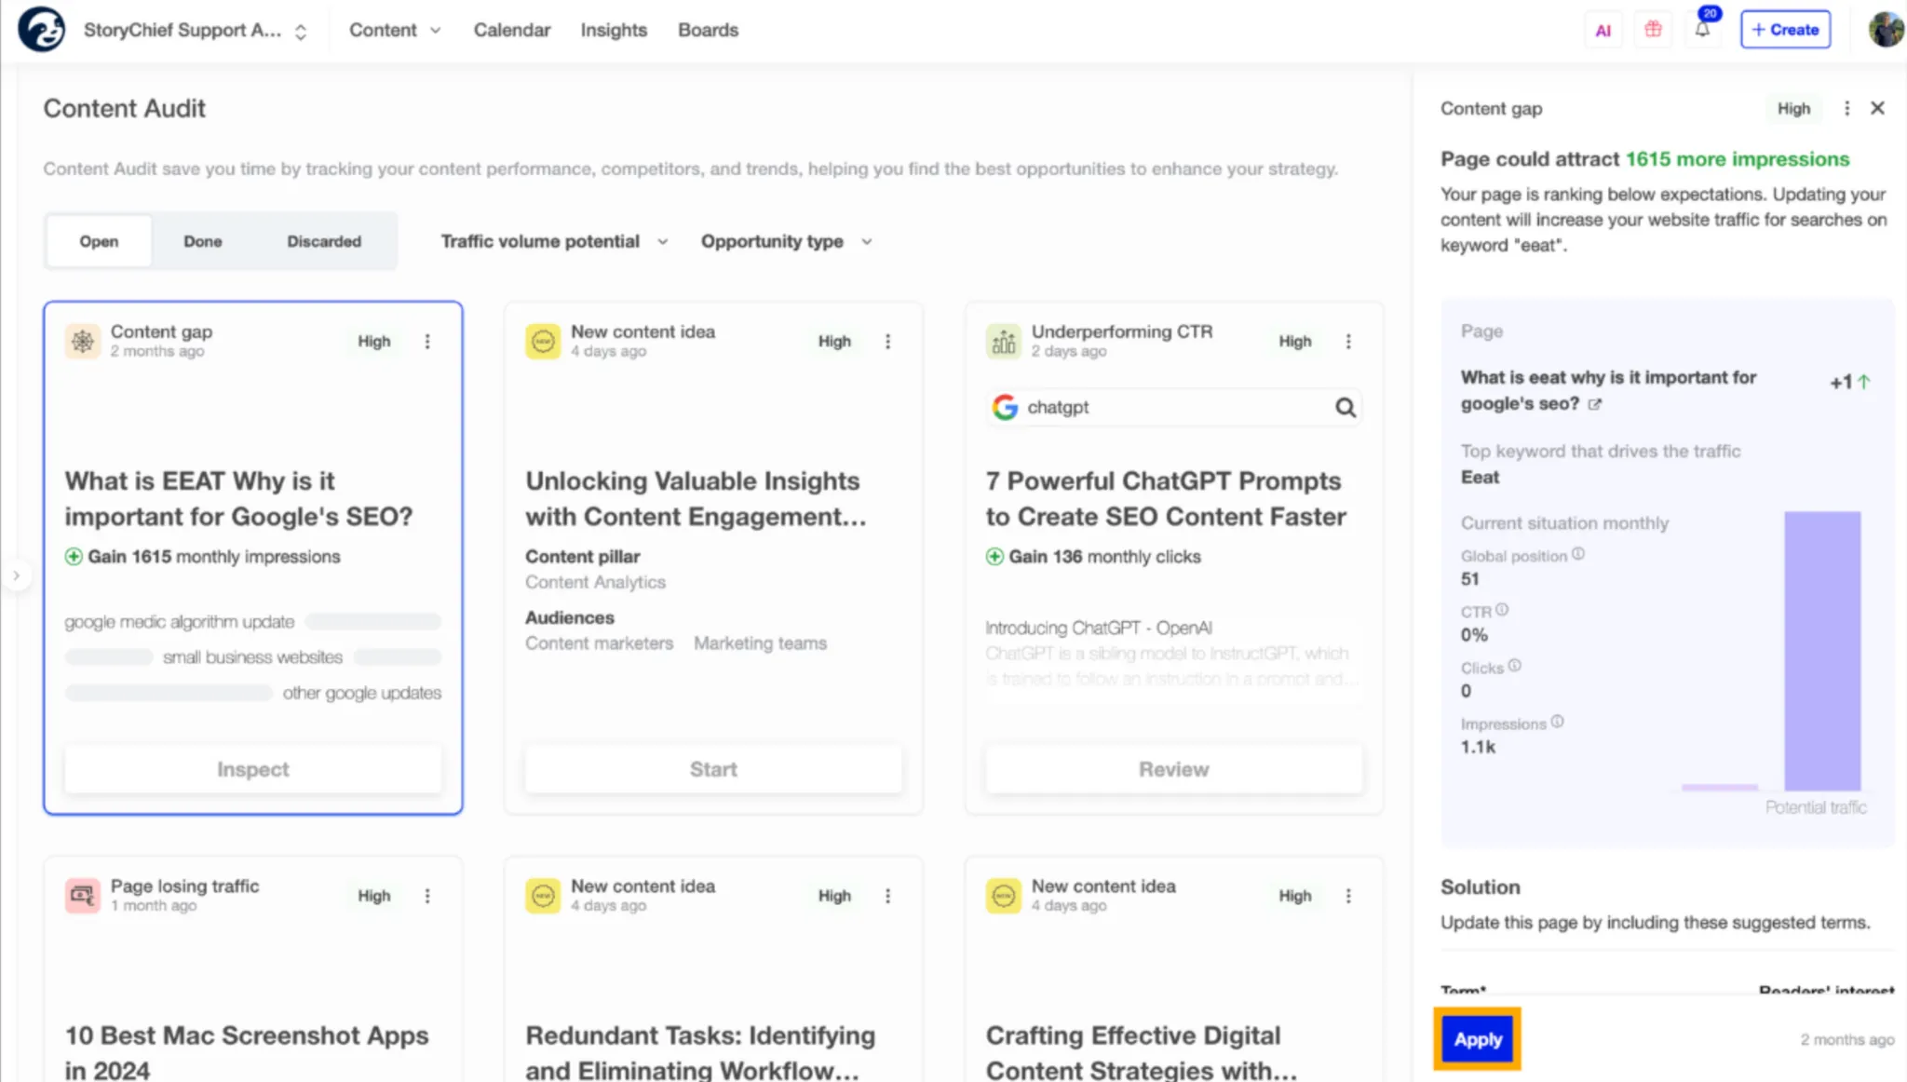Open the Opportunity type filter

pyautogui.click(x=785, y=240)
